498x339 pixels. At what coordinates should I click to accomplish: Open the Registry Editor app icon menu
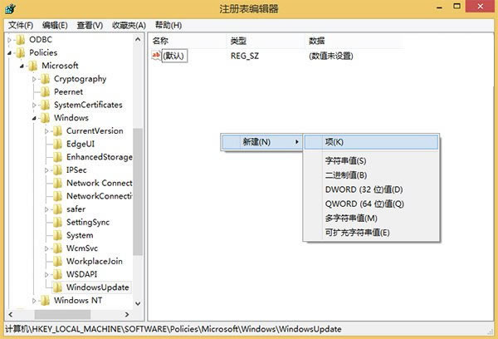pos(10,8)
